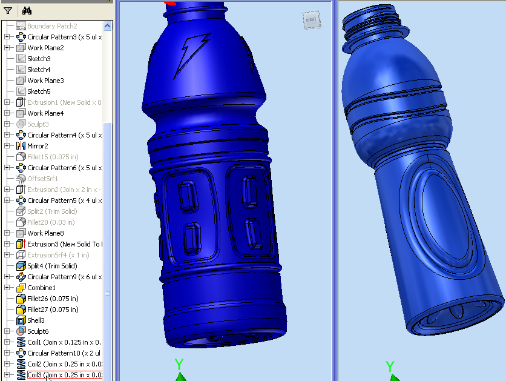Expand the Circular Pattern5 node
This screenshot has height=381, width=506.
point(7,200)
